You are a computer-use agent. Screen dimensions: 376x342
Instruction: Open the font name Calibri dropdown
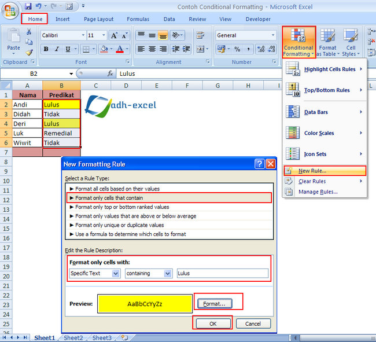pos(83,35)
